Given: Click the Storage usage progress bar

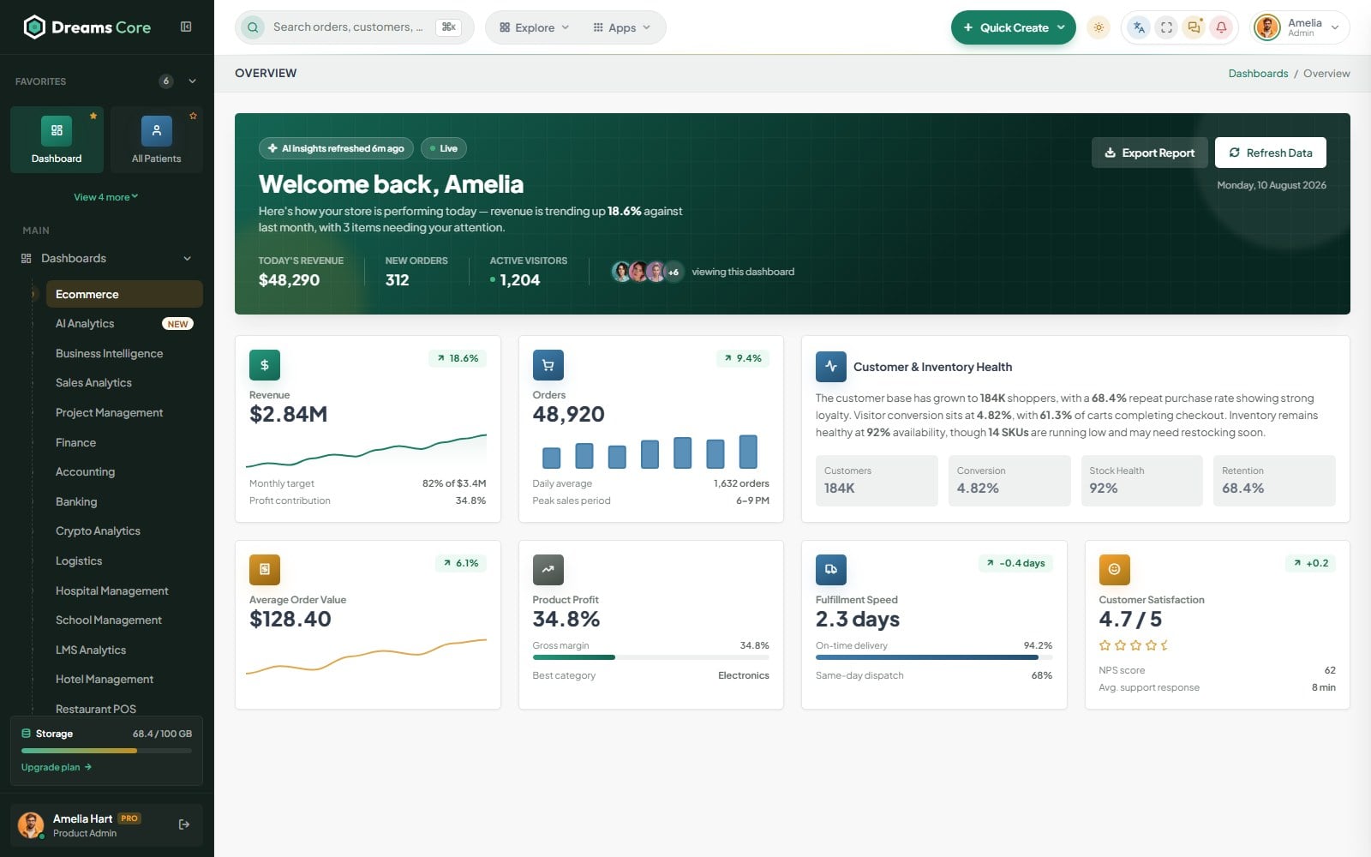Looking at the screenshot, I should click(x=106, y=751).
